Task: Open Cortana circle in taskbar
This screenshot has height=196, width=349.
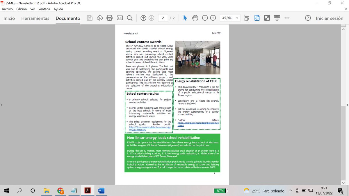Action: click(x=33, y=191)
